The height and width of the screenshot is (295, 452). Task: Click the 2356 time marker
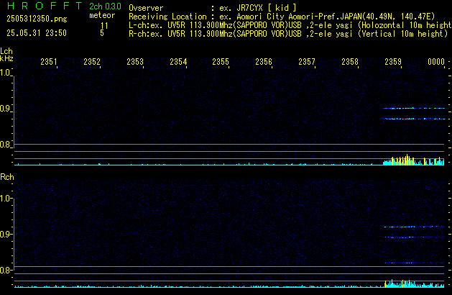[264, 62]
